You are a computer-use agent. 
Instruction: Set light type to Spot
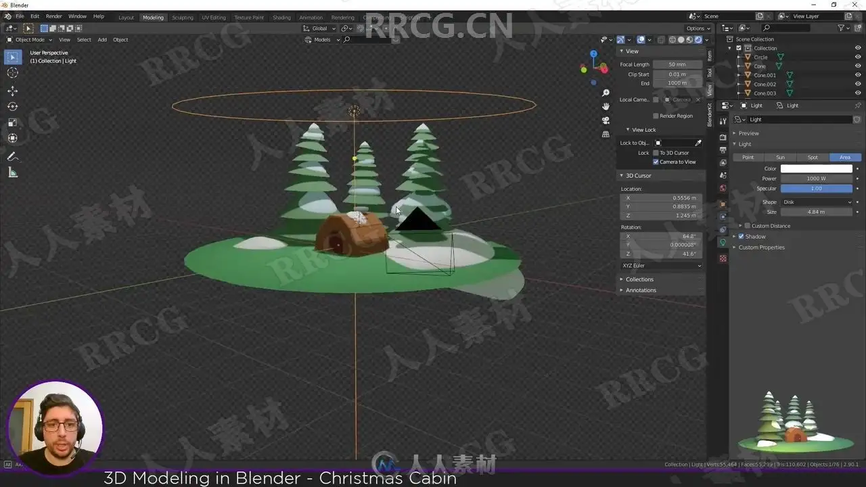813,158
